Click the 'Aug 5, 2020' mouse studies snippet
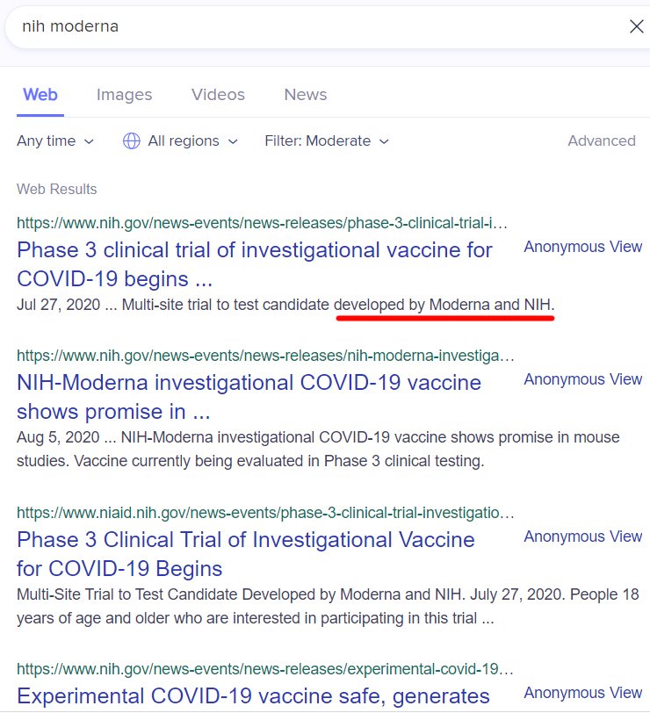The image size is (650, 713). 318,450
